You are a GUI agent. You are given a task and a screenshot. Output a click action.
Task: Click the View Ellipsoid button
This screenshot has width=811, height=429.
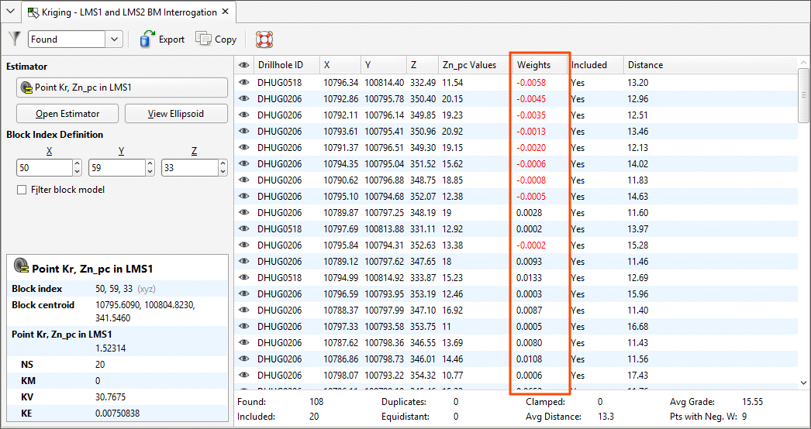[176, 114]
